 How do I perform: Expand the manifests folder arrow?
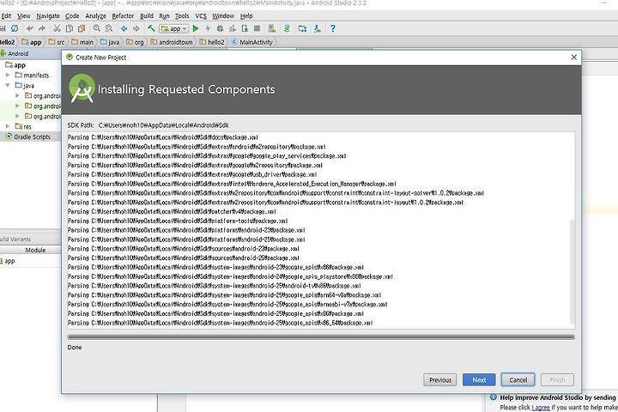8,75
